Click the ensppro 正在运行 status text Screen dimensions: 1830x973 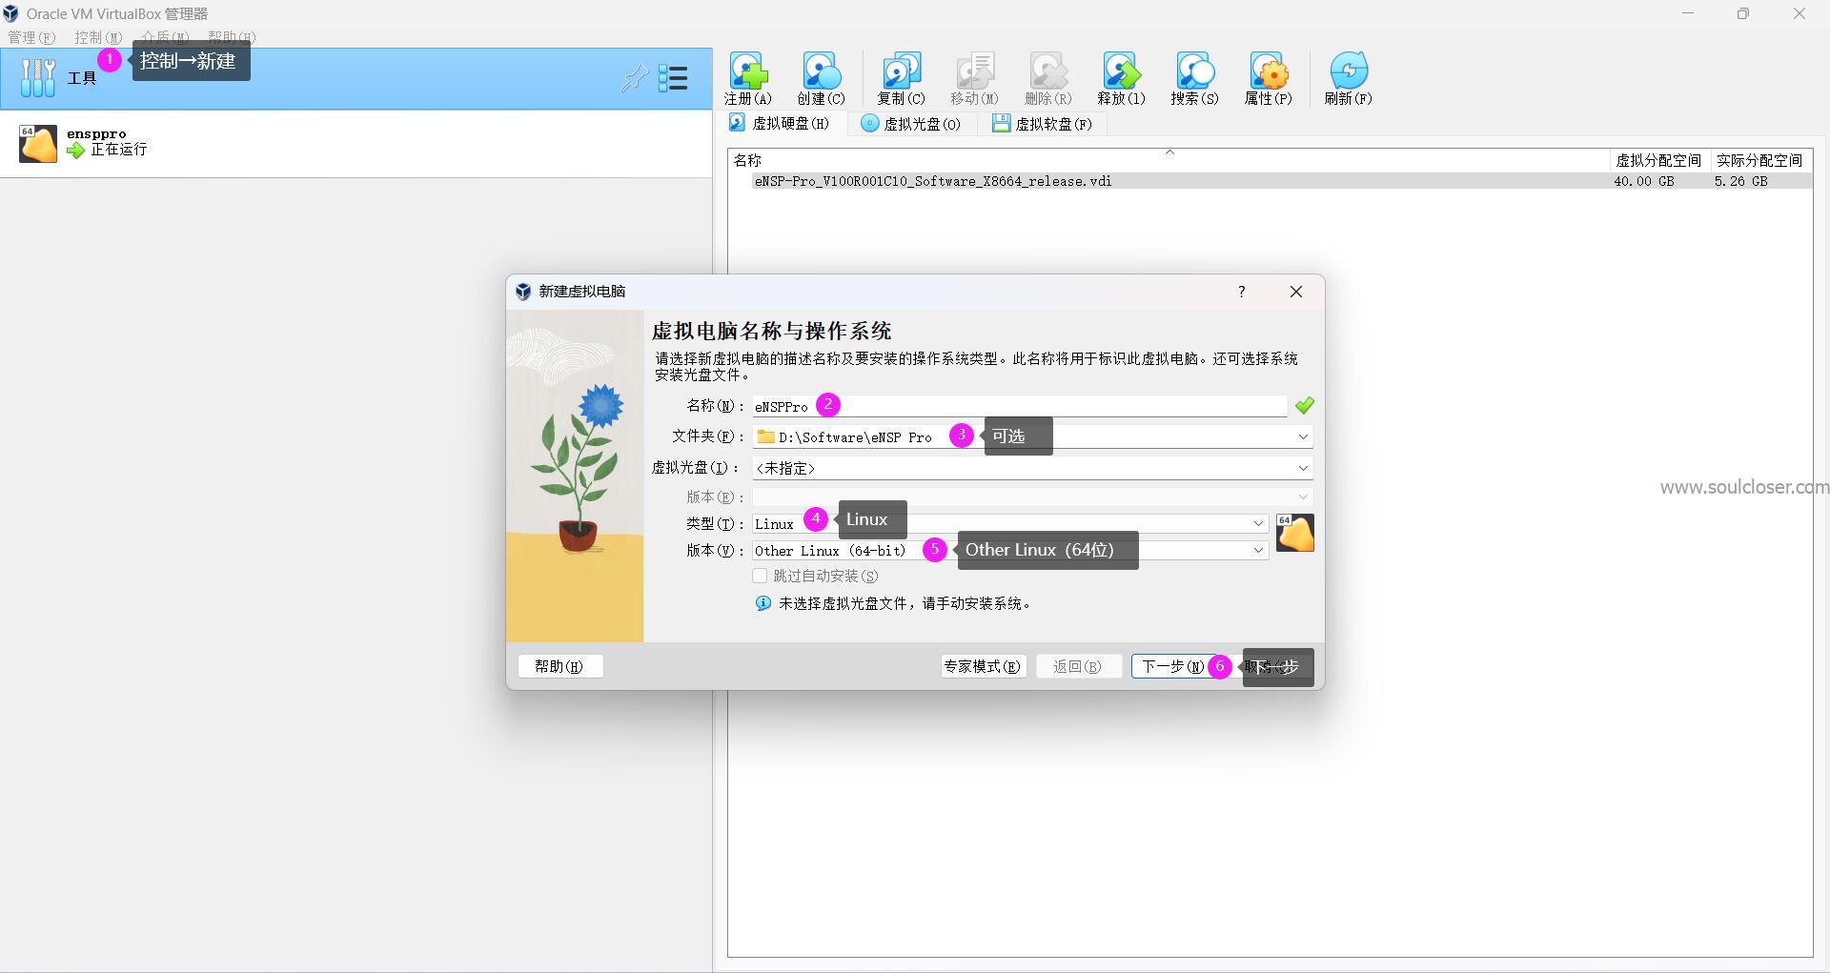point(119,150)
